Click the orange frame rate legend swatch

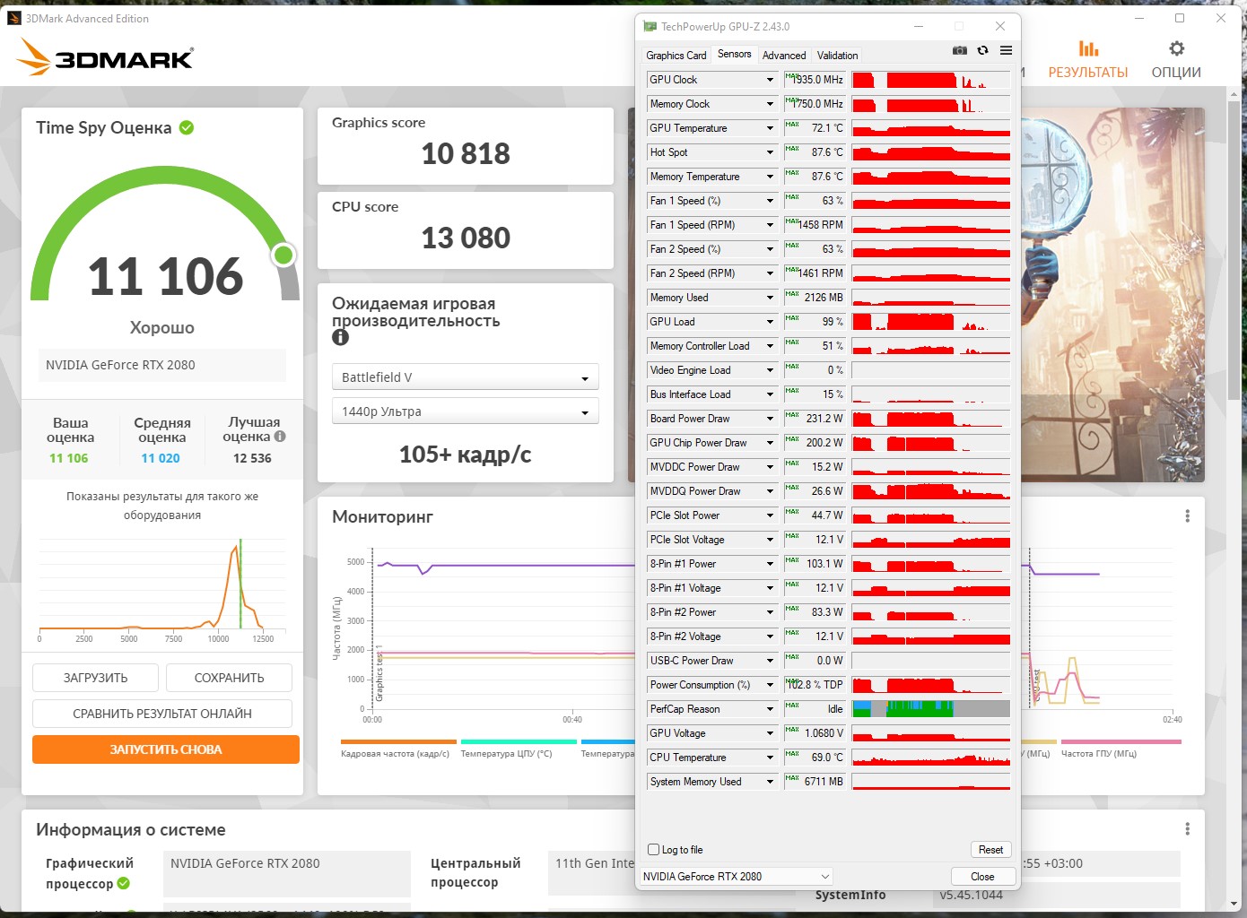point(399,742)
